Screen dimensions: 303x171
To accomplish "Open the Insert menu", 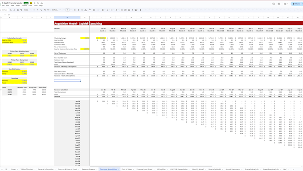I will [18, 6].
